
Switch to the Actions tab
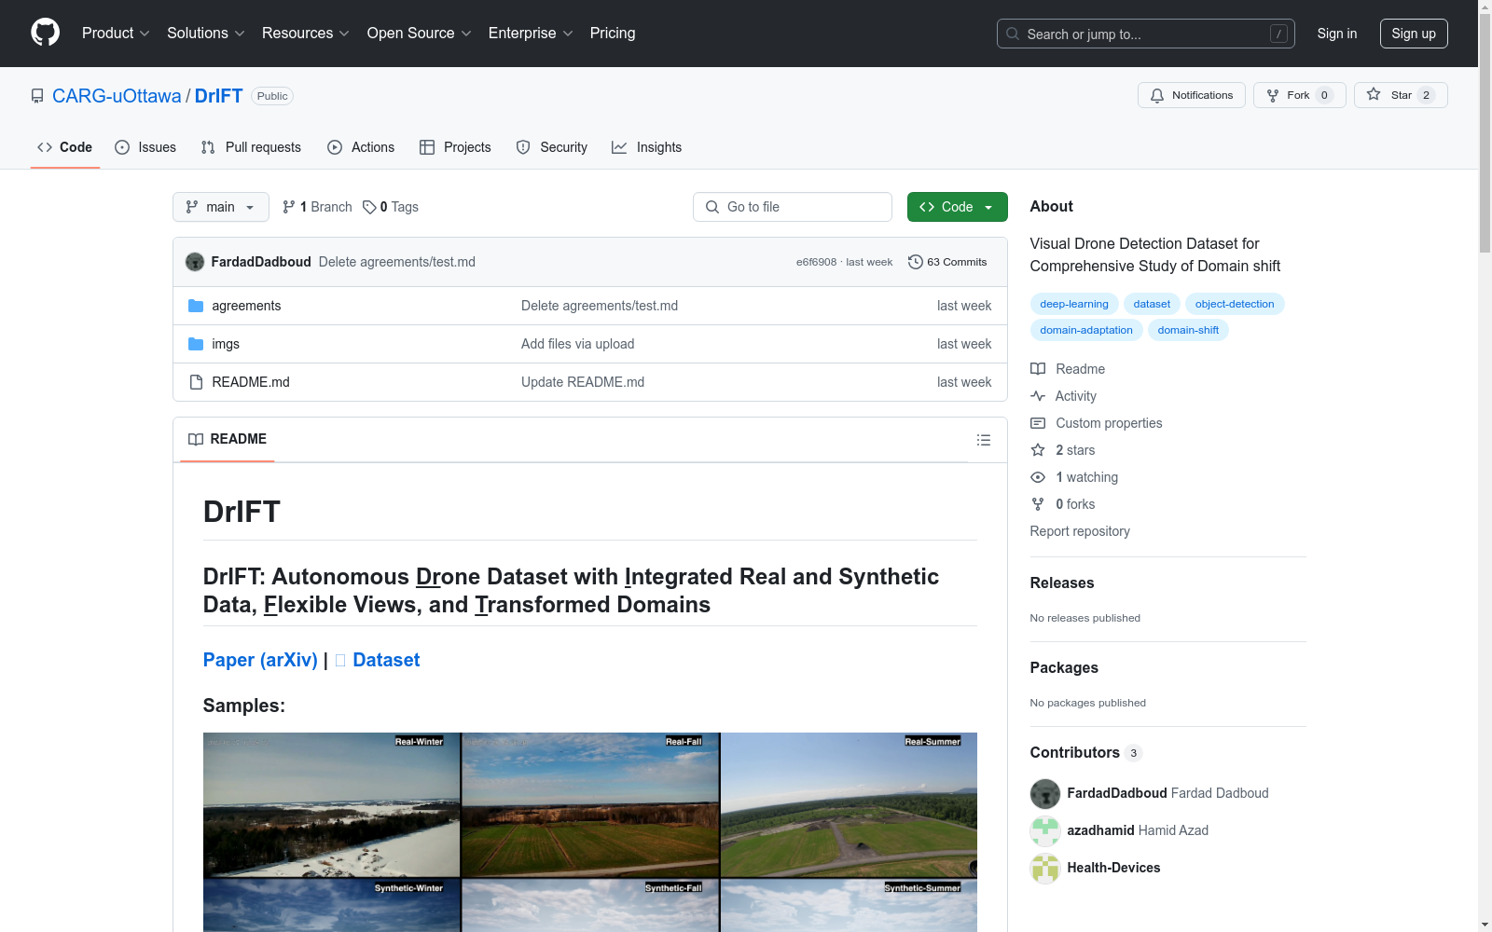[x=361, y=147]
